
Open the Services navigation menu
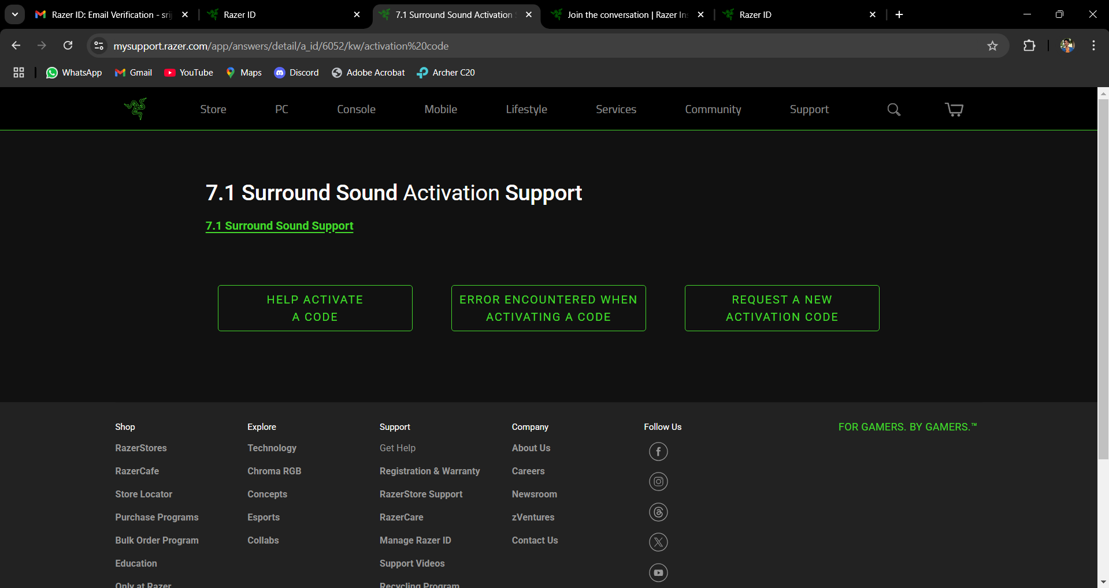point(616,110)
